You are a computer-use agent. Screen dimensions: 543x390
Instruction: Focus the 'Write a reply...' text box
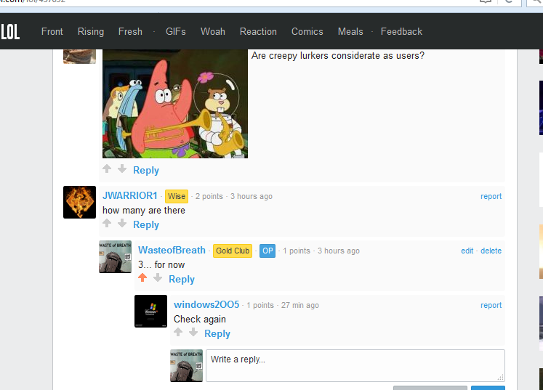355,365
